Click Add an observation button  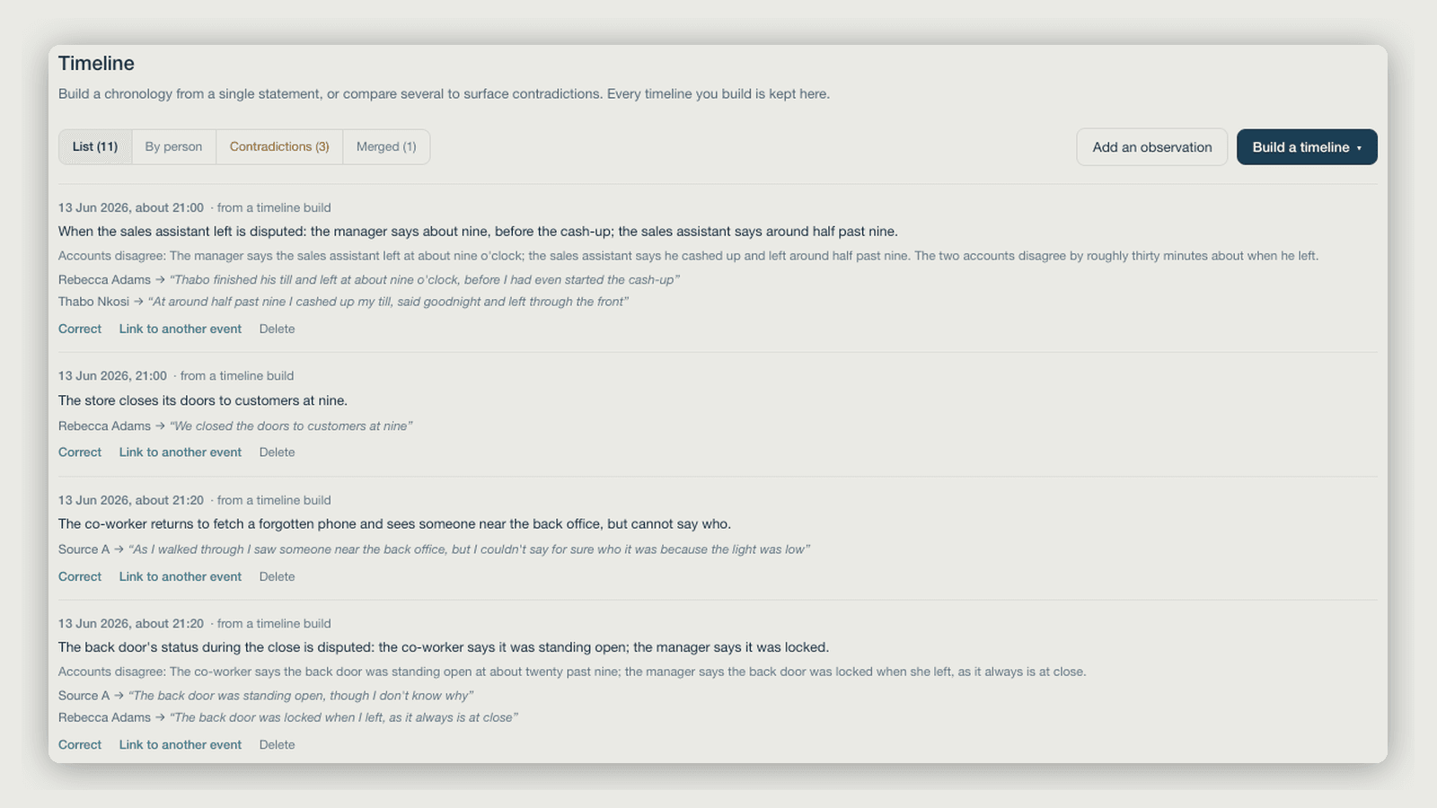pyautogui.click(x=1152, y=147)
